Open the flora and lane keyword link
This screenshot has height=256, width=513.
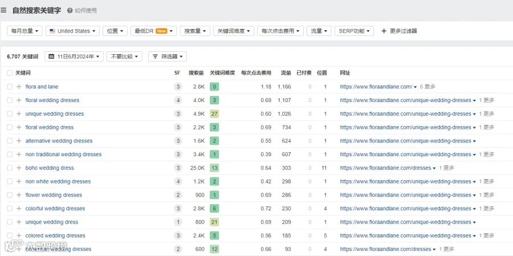click(x=42, y=87)
